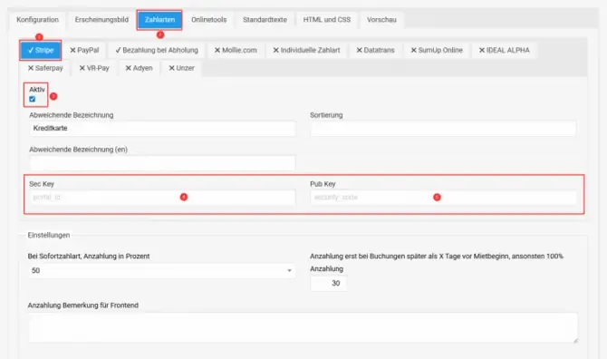Image resolution: width=607 pixels, height=359 pixels.
Task: Open the Anzahlung in Prozent dropdown
Action: [x=161, y=270]
